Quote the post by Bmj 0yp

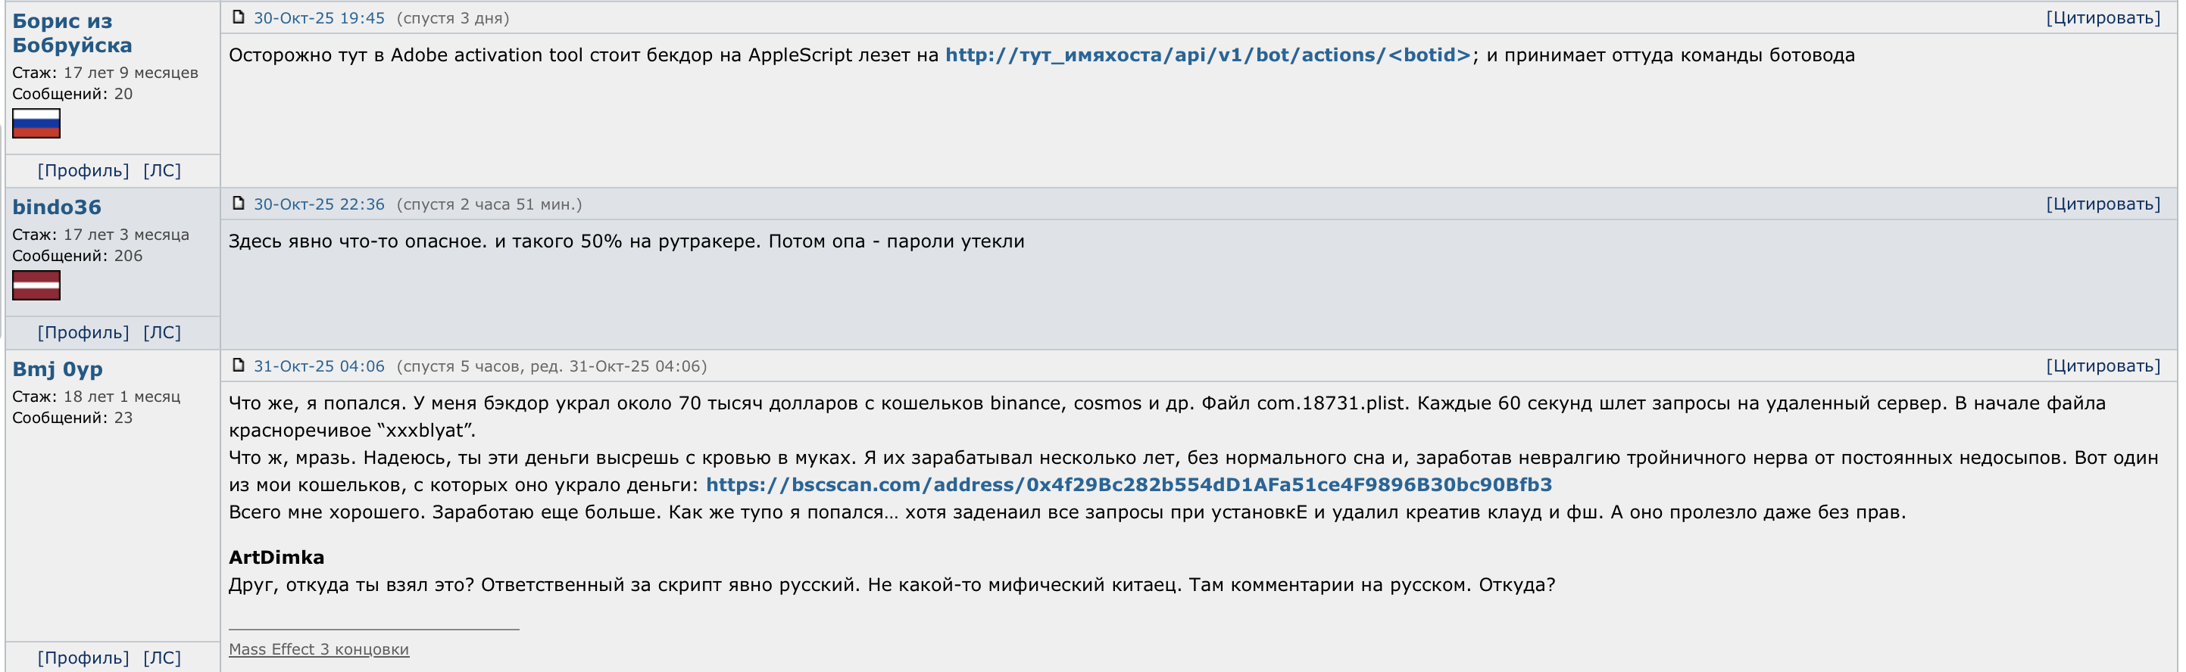2103,366
